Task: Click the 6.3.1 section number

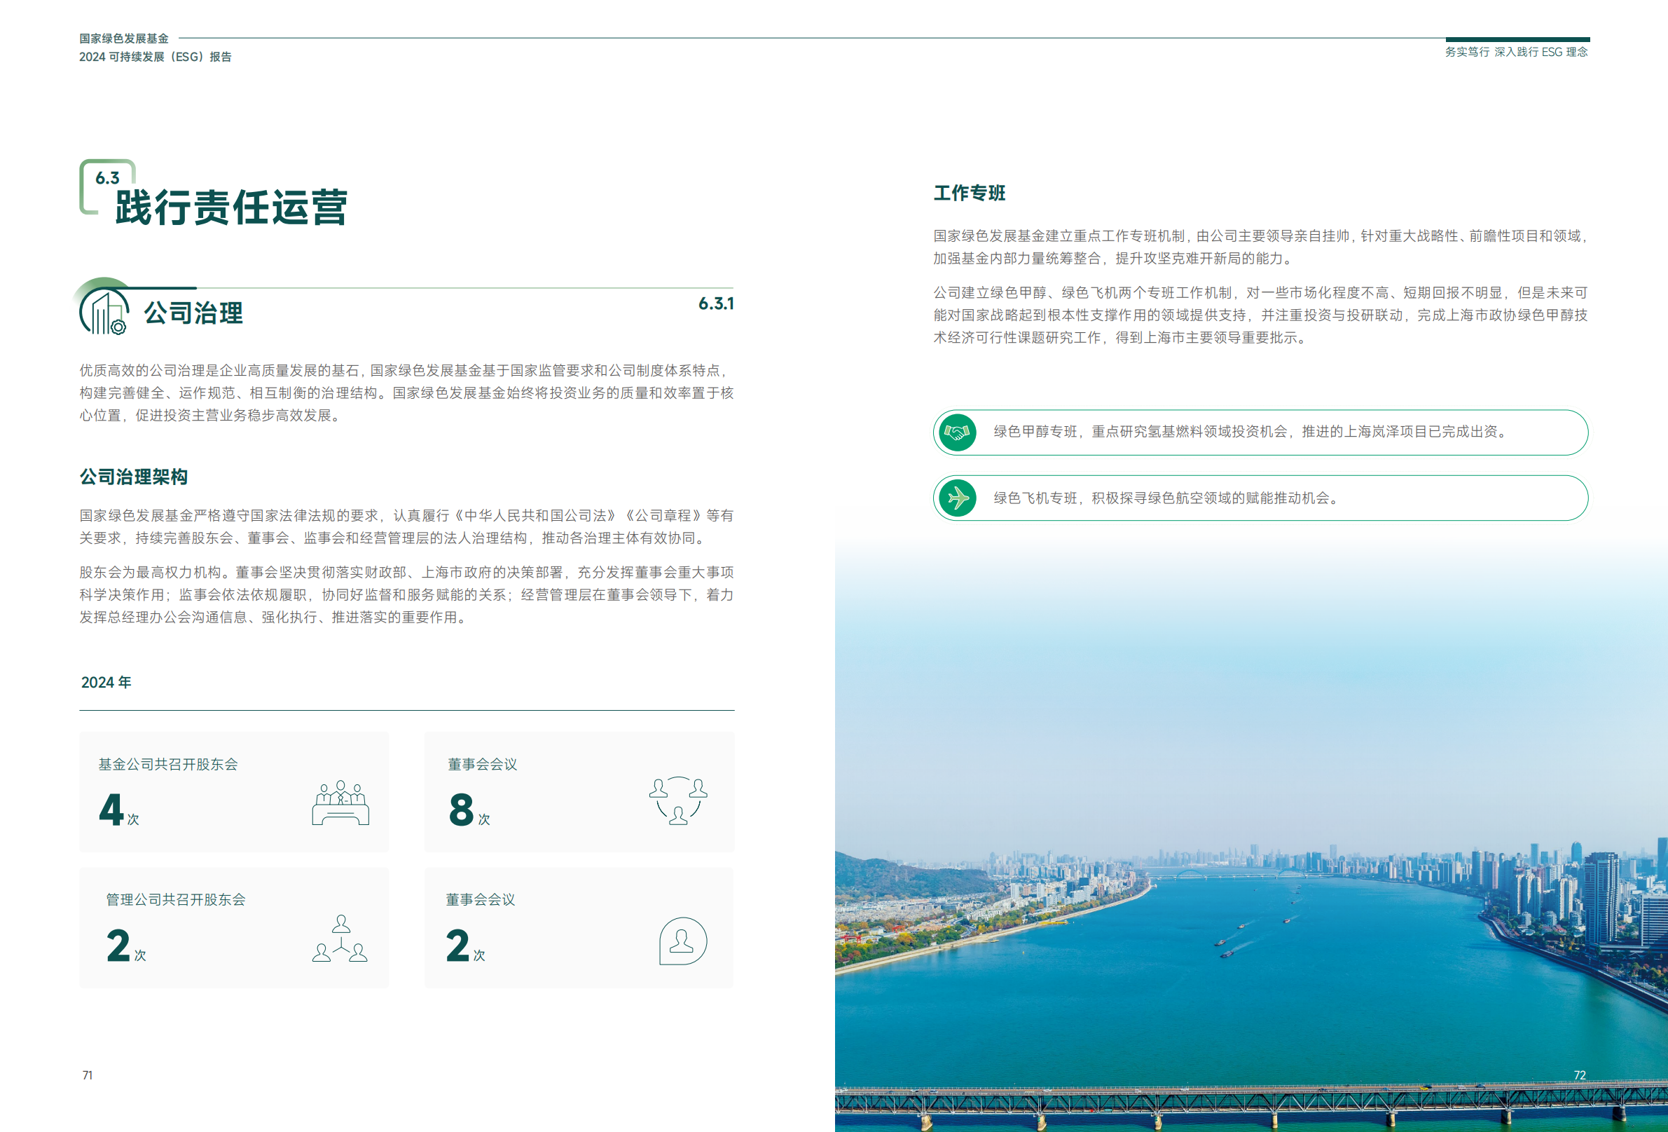Action: 715,304
